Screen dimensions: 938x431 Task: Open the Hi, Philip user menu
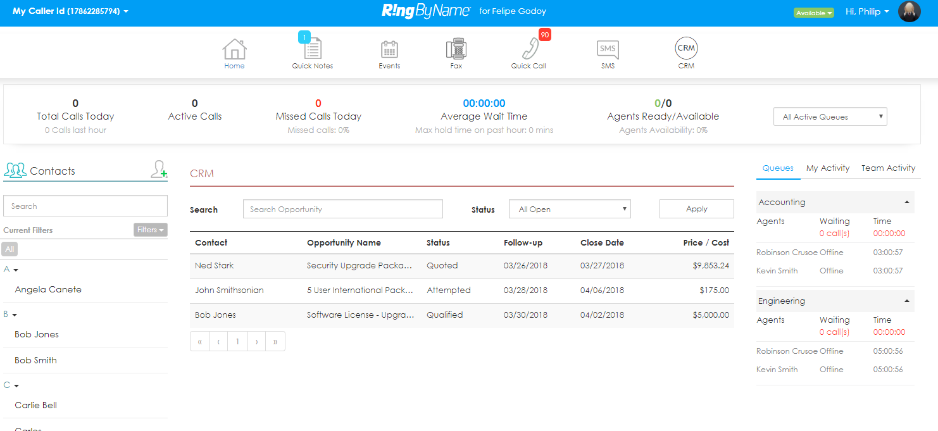[x=867, y=11]
